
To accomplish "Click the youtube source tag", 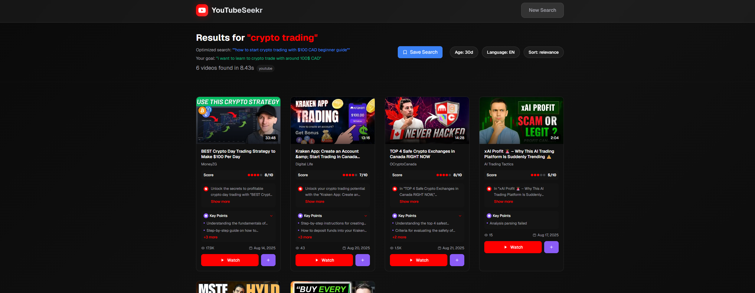I will coord(265,68).
